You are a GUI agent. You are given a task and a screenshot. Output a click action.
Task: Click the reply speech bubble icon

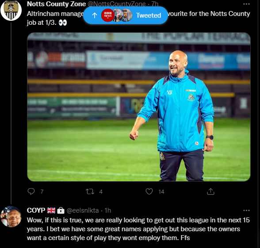tap(31, 191)
